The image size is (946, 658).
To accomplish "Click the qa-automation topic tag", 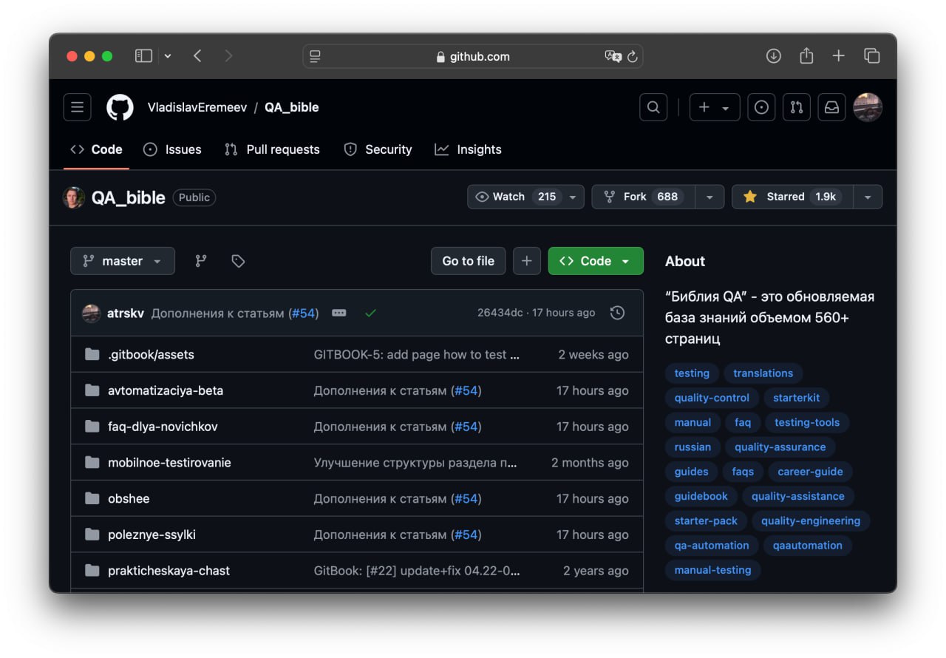I will [712, 546].
